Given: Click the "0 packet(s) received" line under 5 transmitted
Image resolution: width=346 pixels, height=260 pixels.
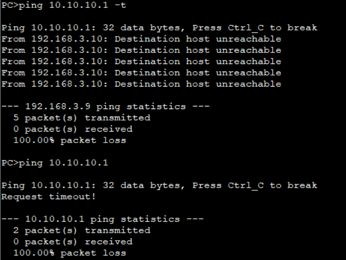Looking at the screenshot, I should pos(73,129).
